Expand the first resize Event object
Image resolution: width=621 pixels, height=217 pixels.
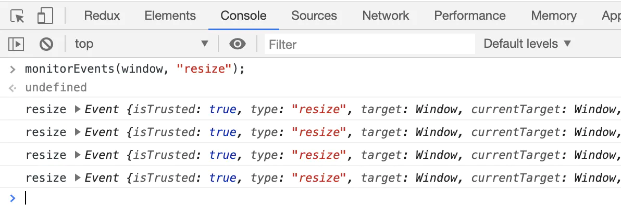(x=78, y=109)
